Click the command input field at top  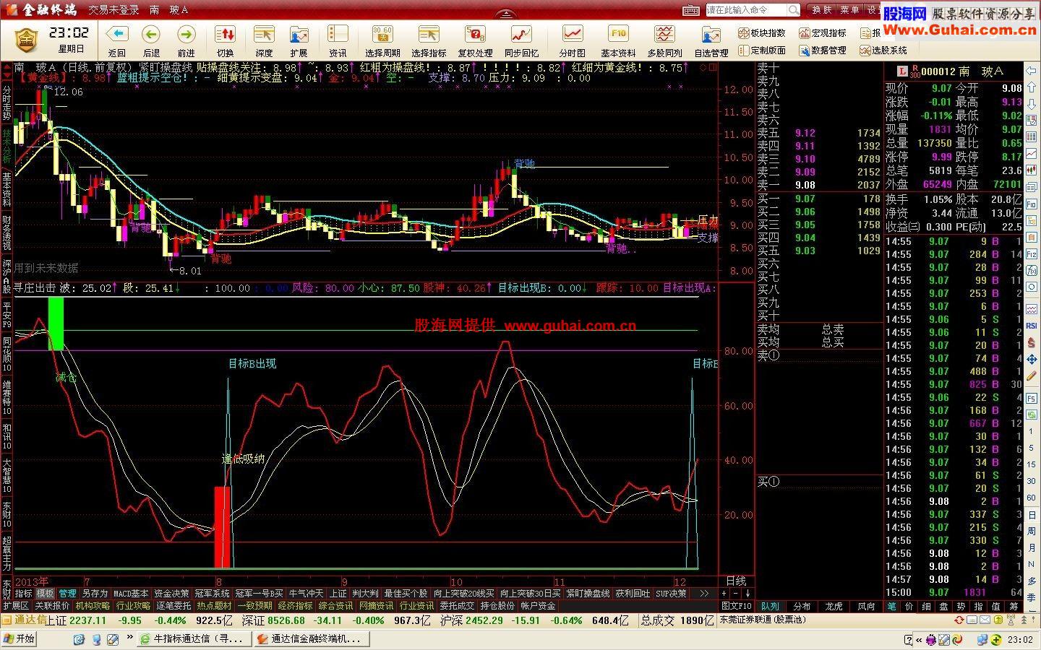point(745,10)
